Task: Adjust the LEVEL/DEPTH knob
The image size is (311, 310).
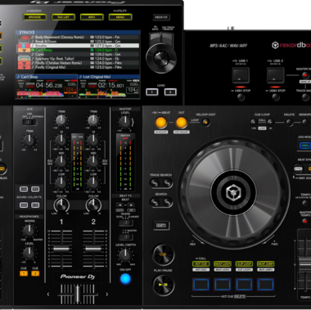Action: tap(125, 255)
